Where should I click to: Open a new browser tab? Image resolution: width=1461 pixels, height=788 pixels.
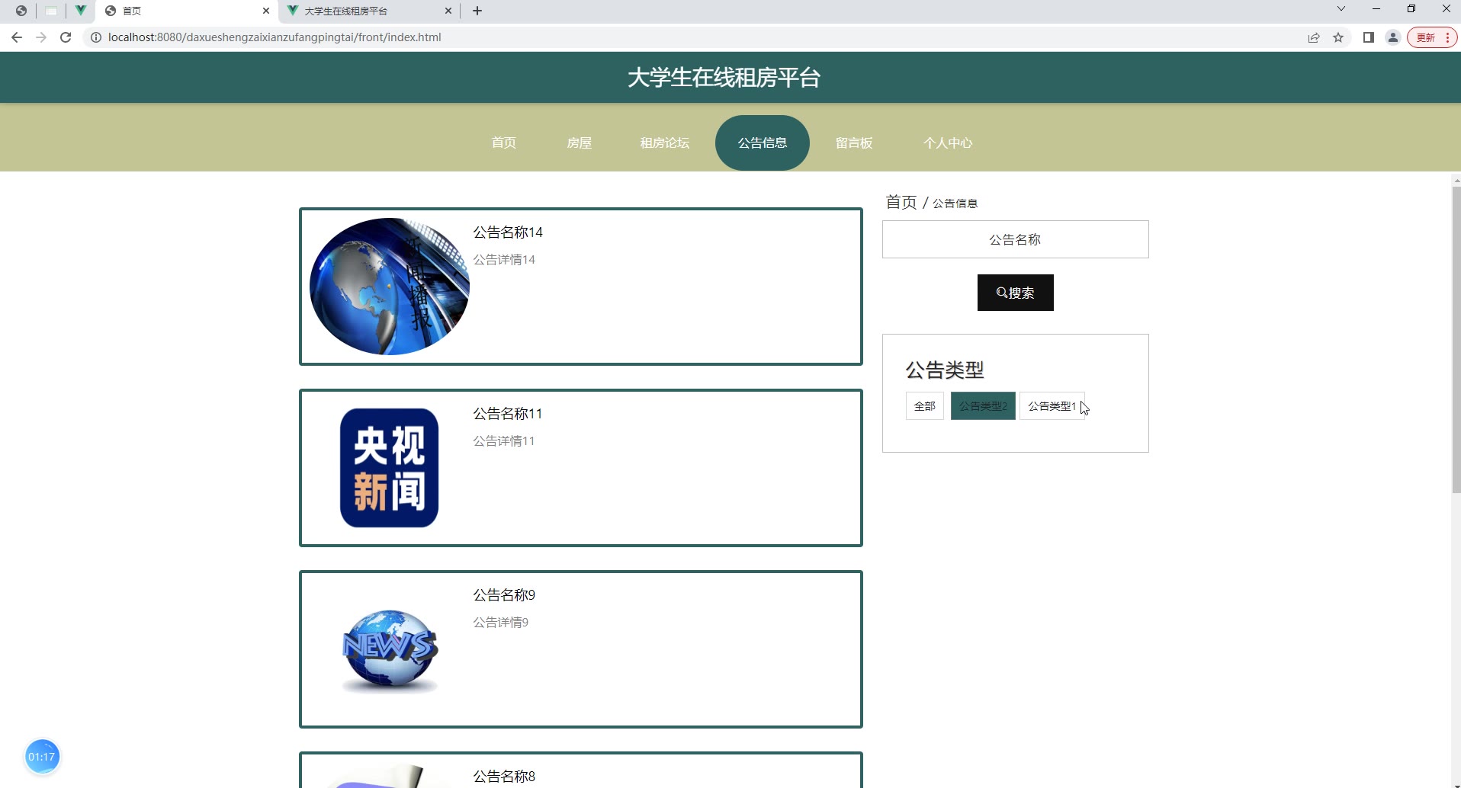477,11
